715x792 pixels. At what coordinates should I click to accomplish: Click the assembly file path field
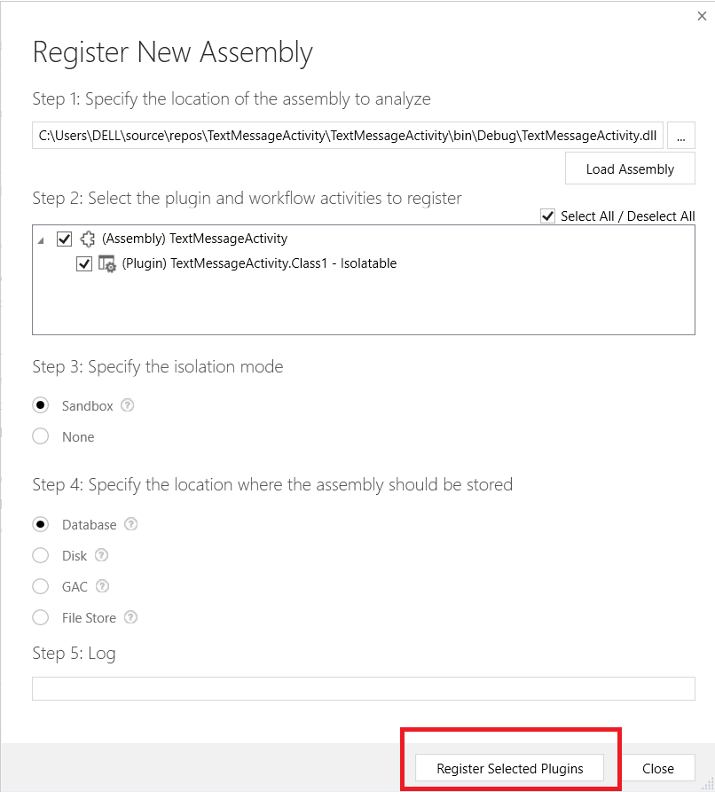pyautogui.click(x=347, y=136)
